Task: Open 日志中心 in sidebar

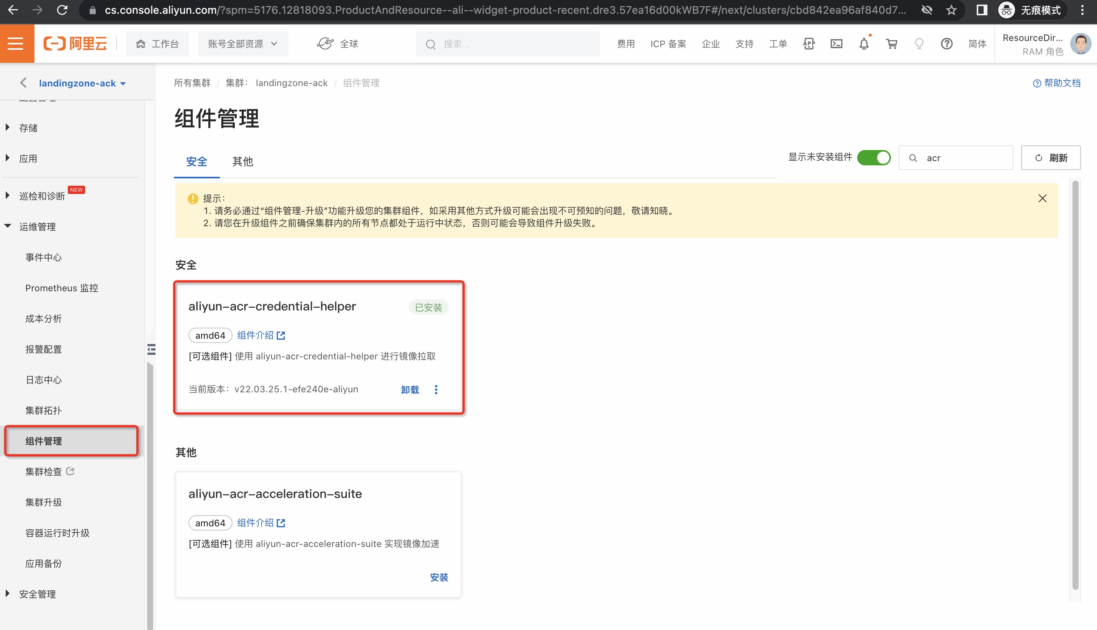Action: 43,379
